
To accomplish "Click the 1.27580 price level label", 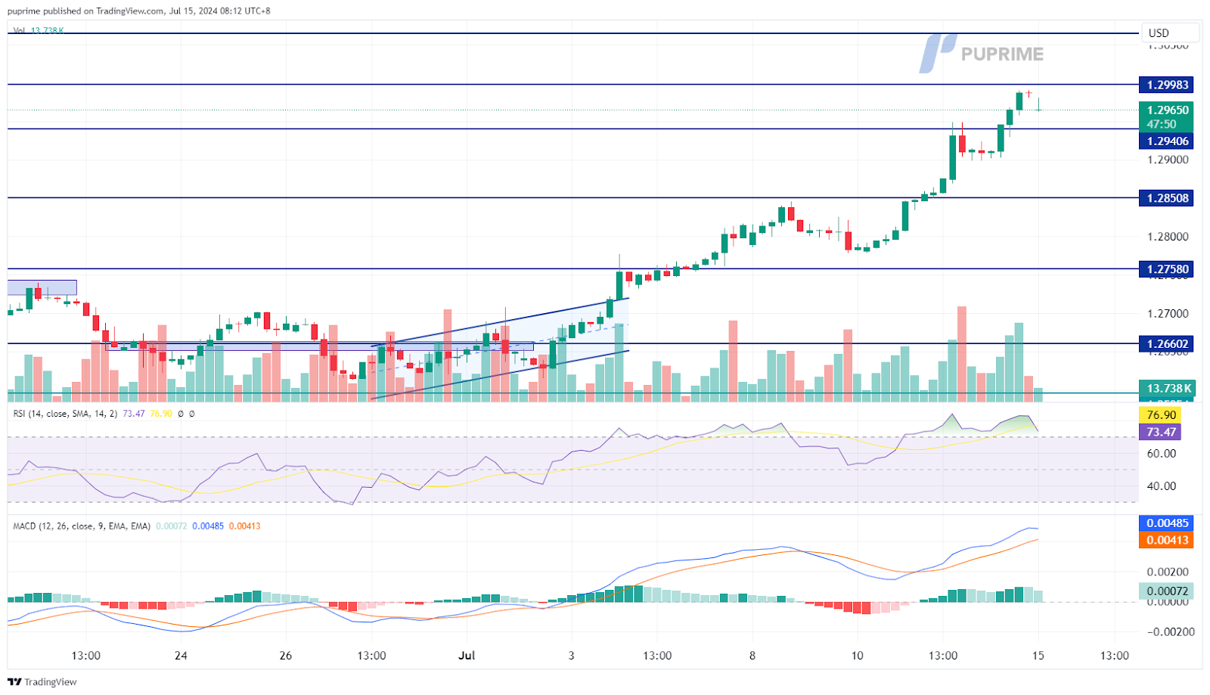I will click(1166, 268).
